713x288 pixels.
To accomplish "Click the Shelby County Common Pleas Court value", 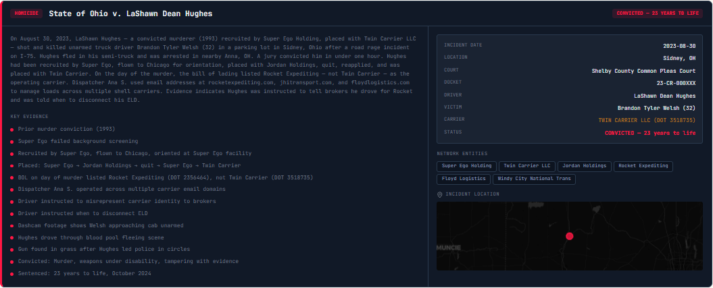I will (643, 71).
